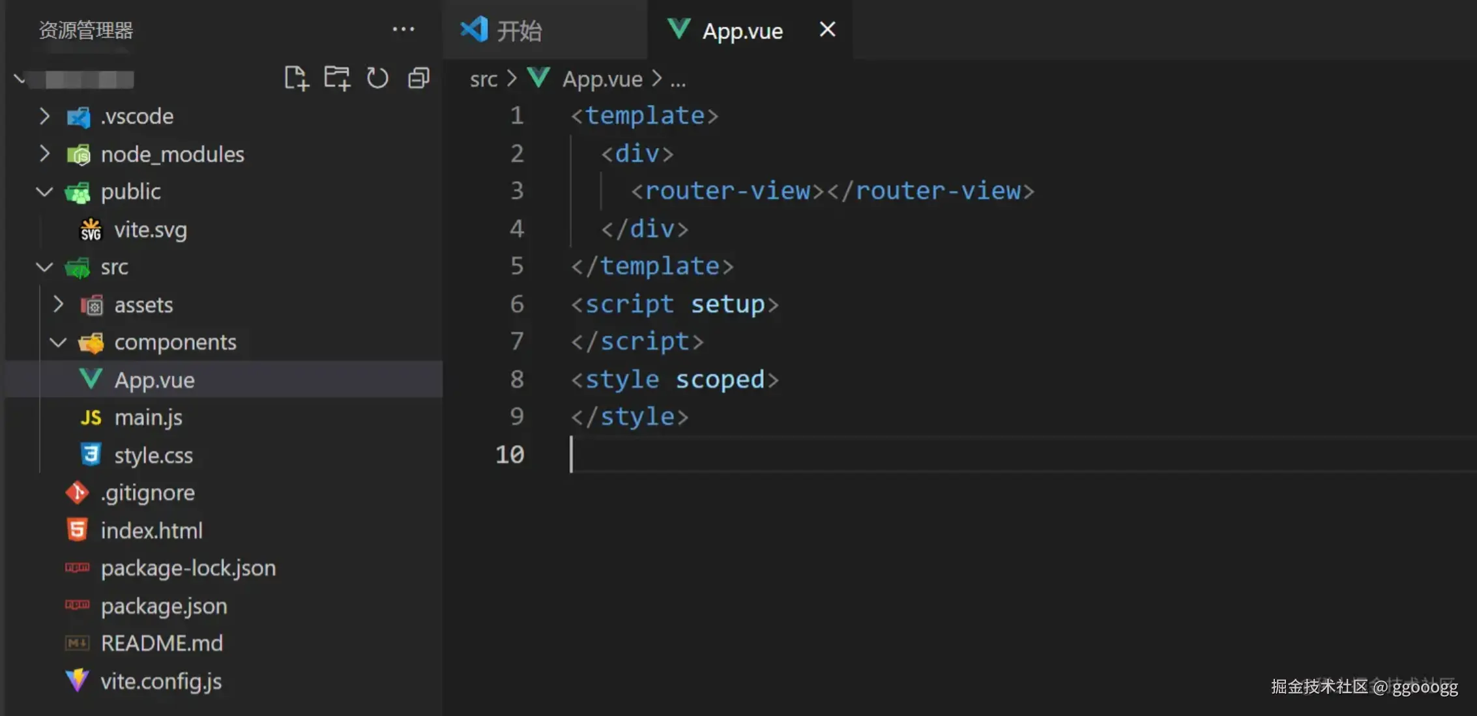Viewport: 1477px width, 716px height.
Task: Expand the assets folder
Action: click(143, 305)
